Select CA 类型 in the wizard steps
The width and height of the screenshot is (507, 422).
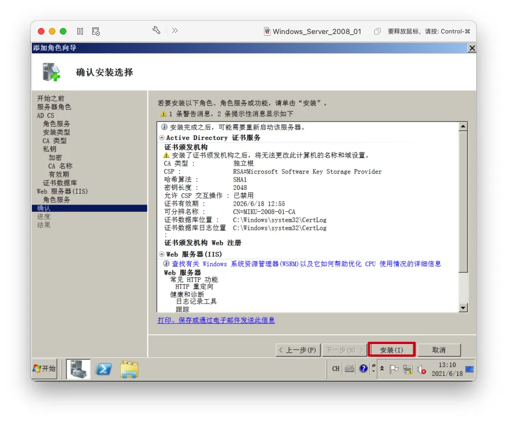(x=54, y=140)
